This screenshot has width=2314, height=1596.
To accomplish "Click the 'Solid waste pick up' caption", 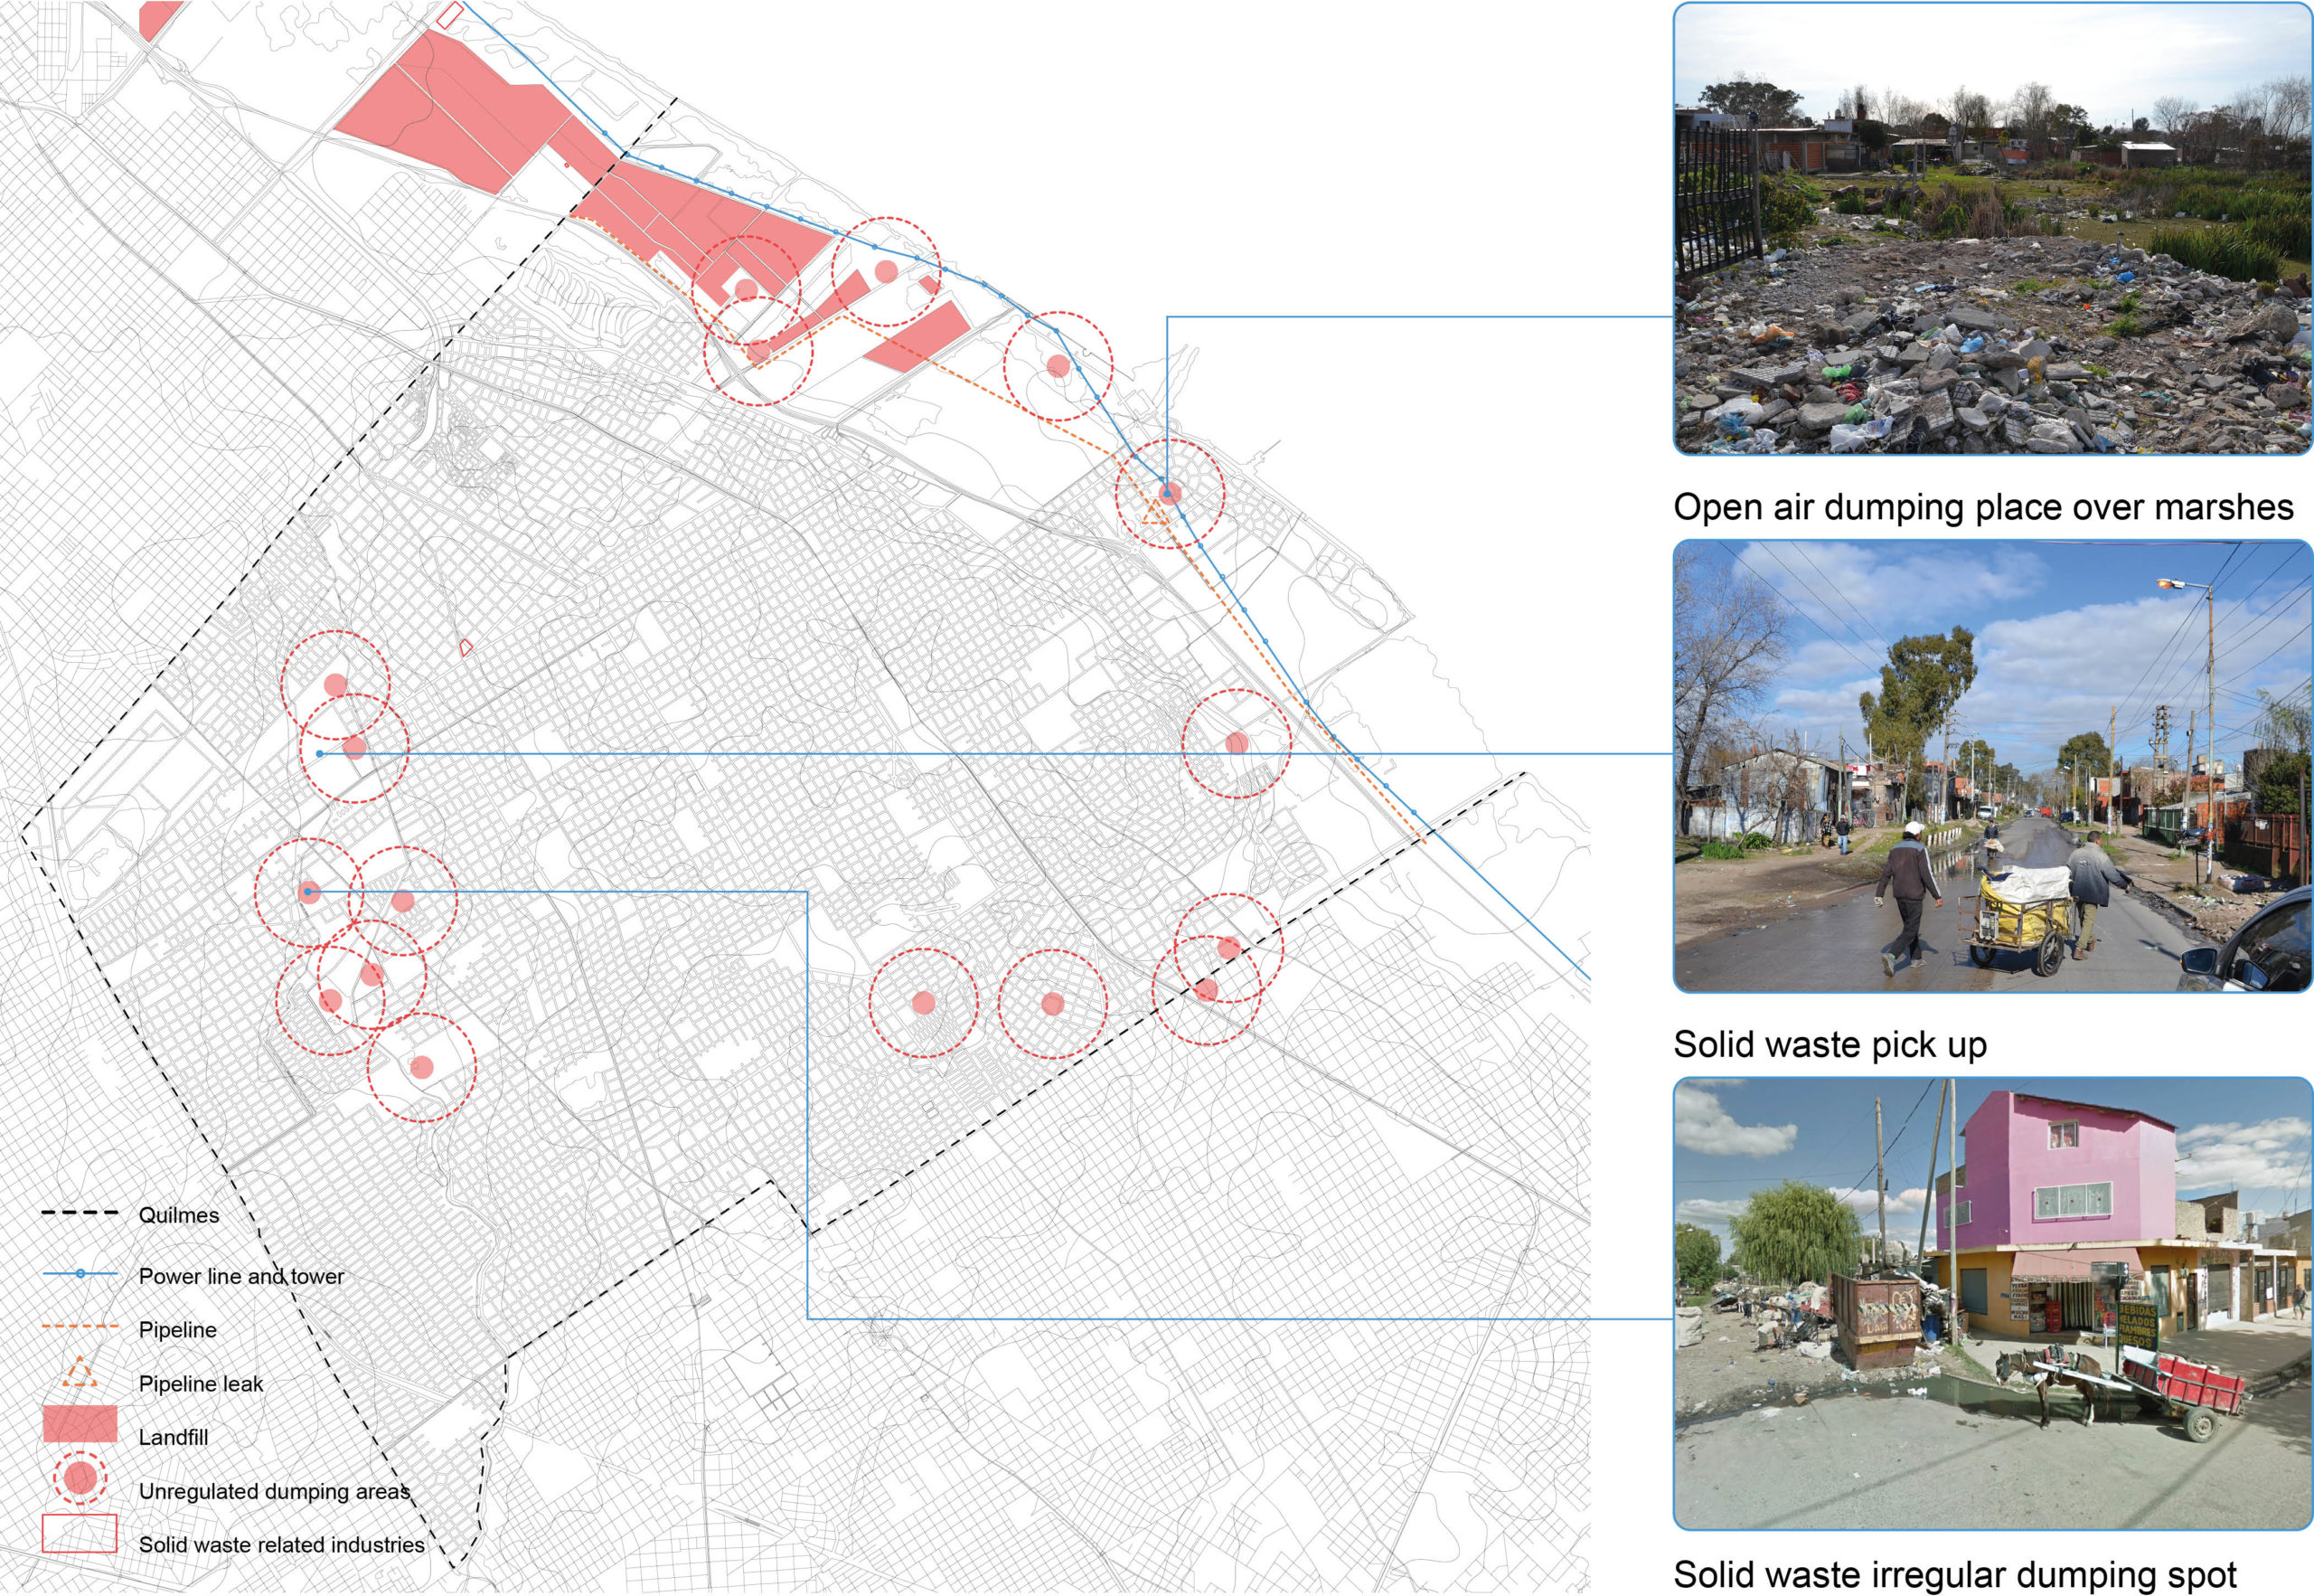I will click(1830, 1044).
